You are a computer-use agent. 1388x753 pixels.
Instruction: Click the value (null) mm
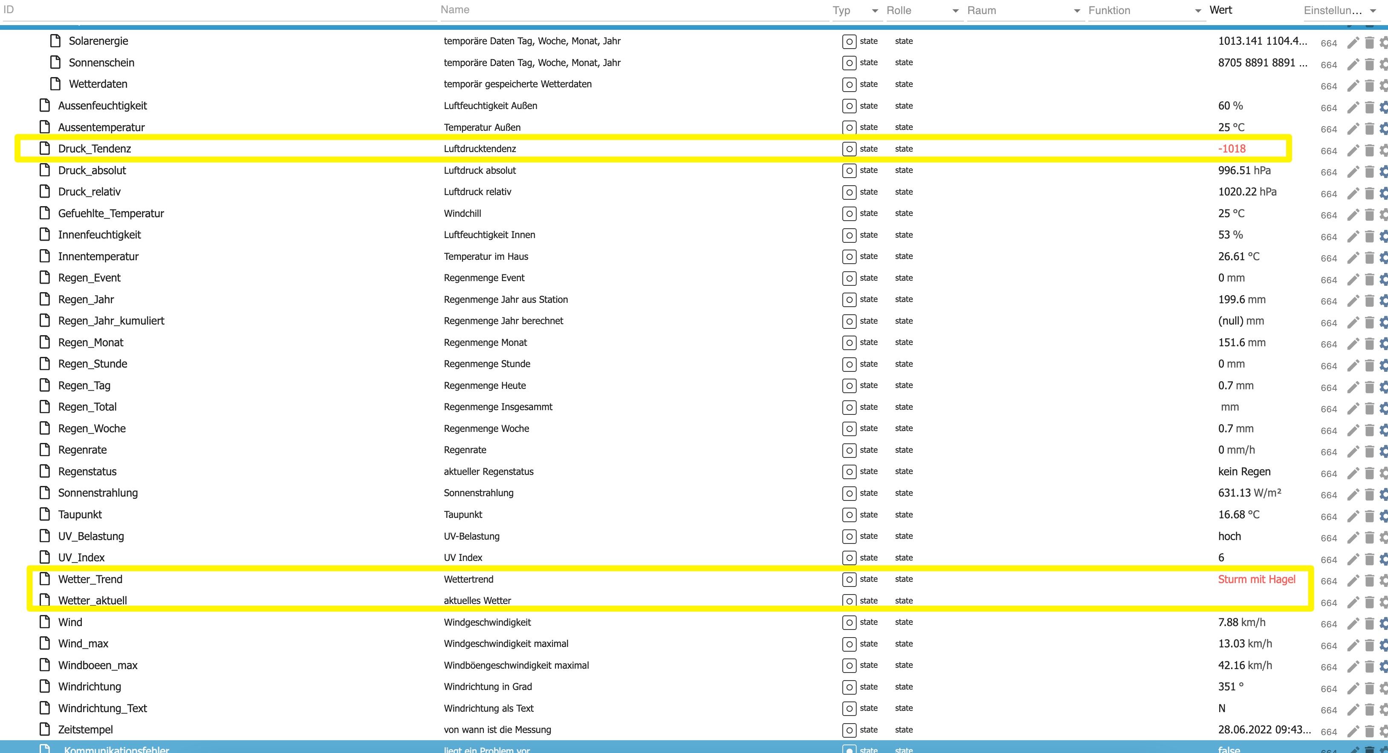pyautogui.click(x=1241, y=321)
